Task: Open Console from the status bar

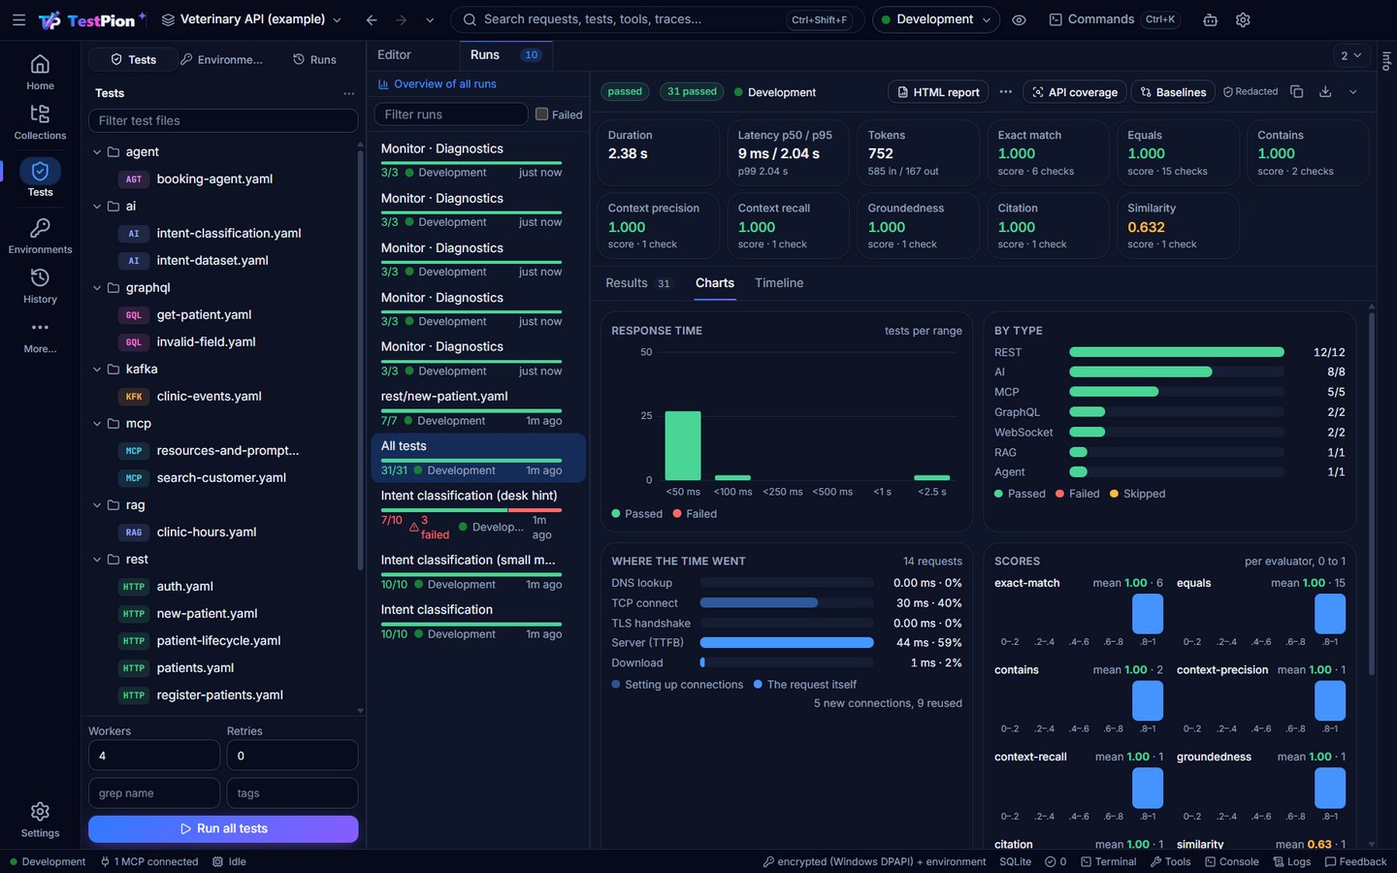Action: pos(1232,861)
